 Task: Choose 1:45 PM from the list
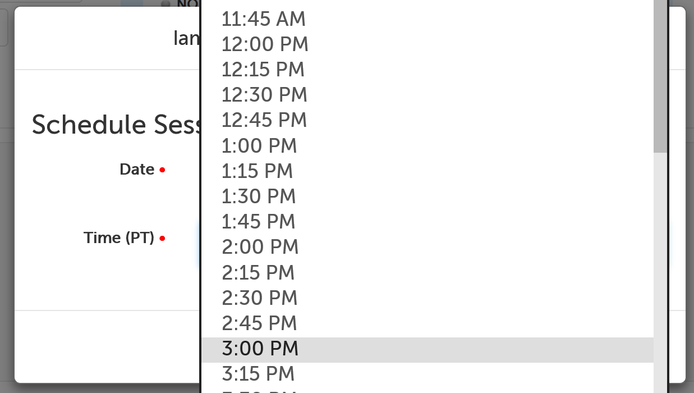tap(259, 221)
